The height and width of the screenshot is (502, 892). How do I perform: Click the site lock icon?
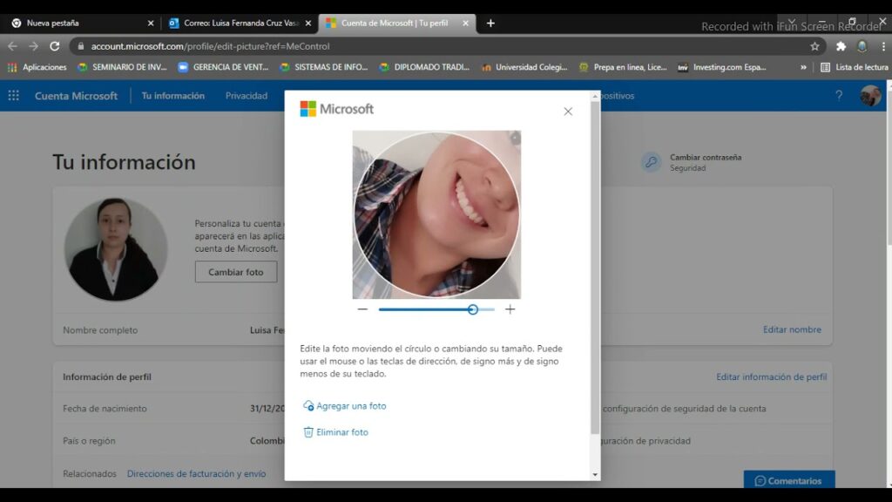click(81, 46)
